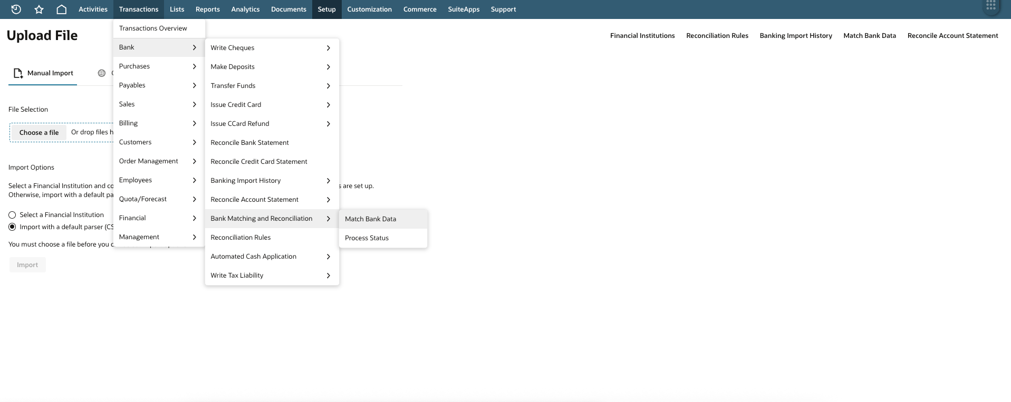1011x402 pixels.
Task: Choose Reconcile Bank Statement menu item
Action: pos(272,143)
